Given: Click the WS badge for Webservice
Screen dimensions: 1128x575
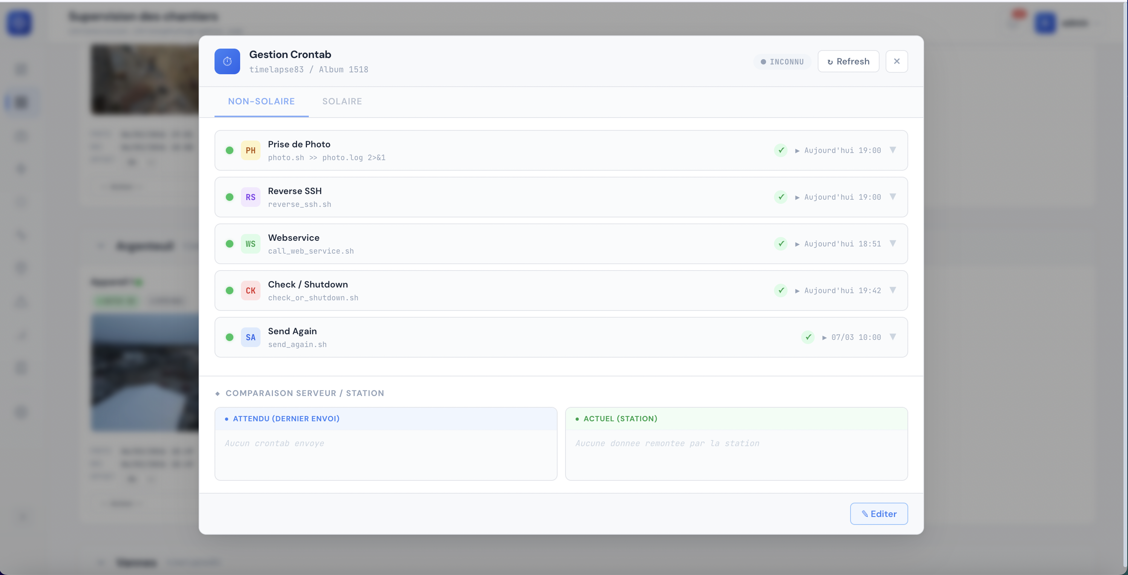Looking at the screenshot, I should pos(250,244).
